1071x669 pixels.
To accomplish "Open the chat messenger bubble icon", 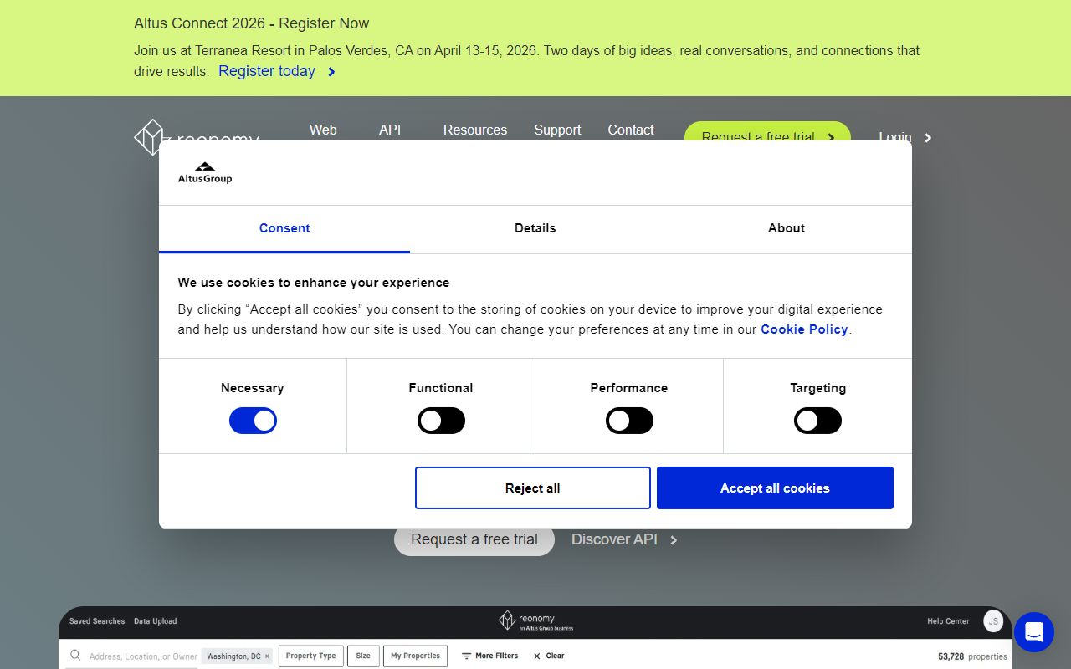I will click(x=1033, y=631).
